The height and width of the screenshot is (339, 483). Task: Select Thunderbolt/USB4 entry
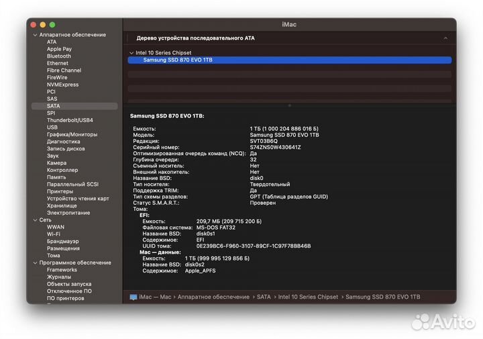70,120
